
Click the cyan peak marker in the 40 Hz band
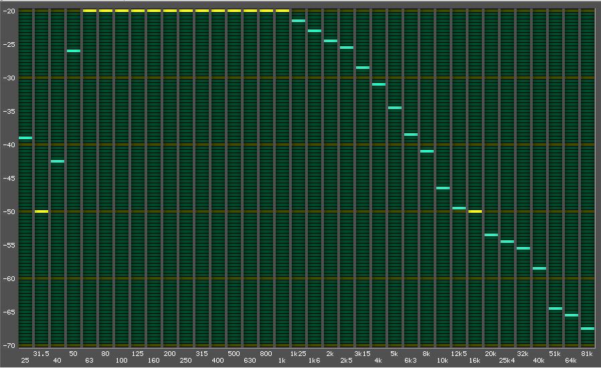point(58,161)
